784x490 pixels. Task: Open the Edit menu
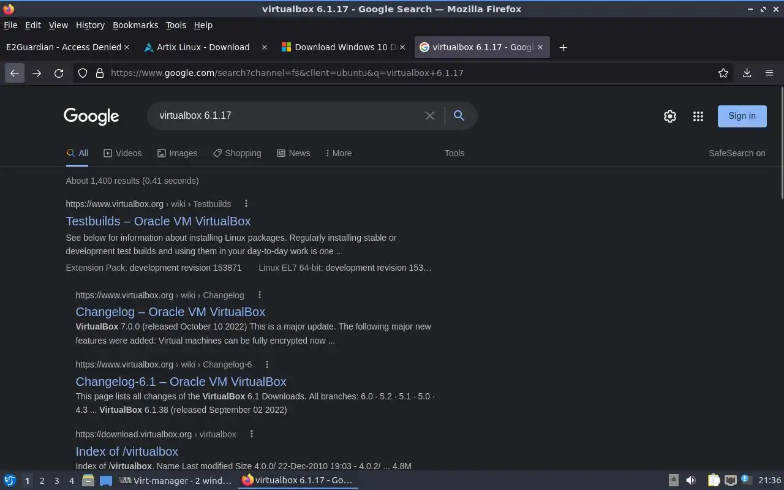coord(33,25)
